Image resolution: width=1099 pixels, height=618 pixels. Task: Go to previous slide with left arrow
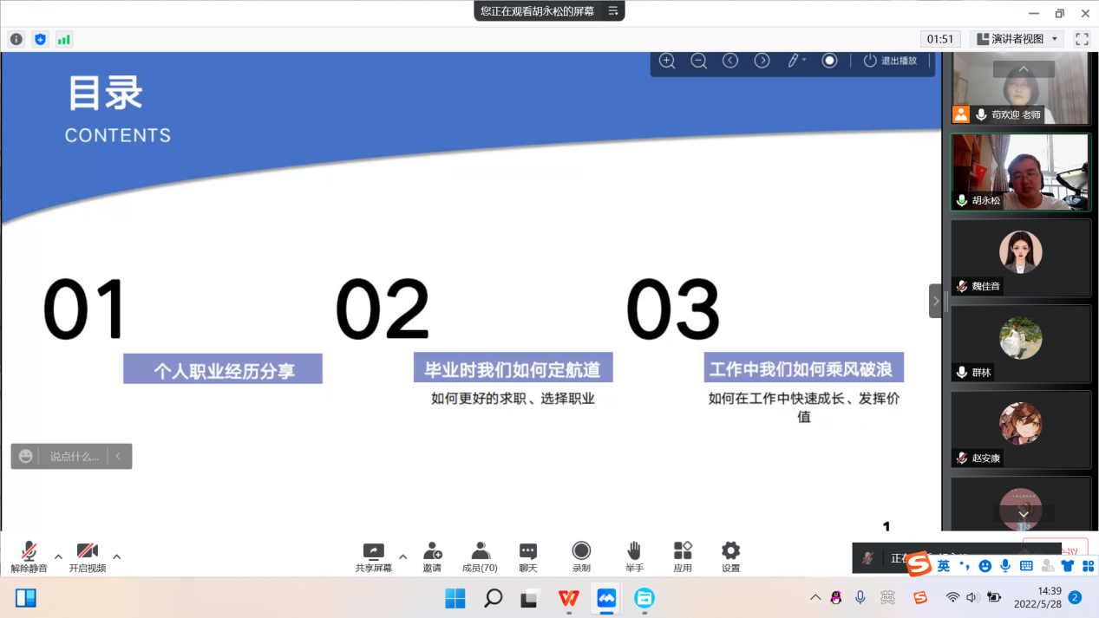pos(730,61)
